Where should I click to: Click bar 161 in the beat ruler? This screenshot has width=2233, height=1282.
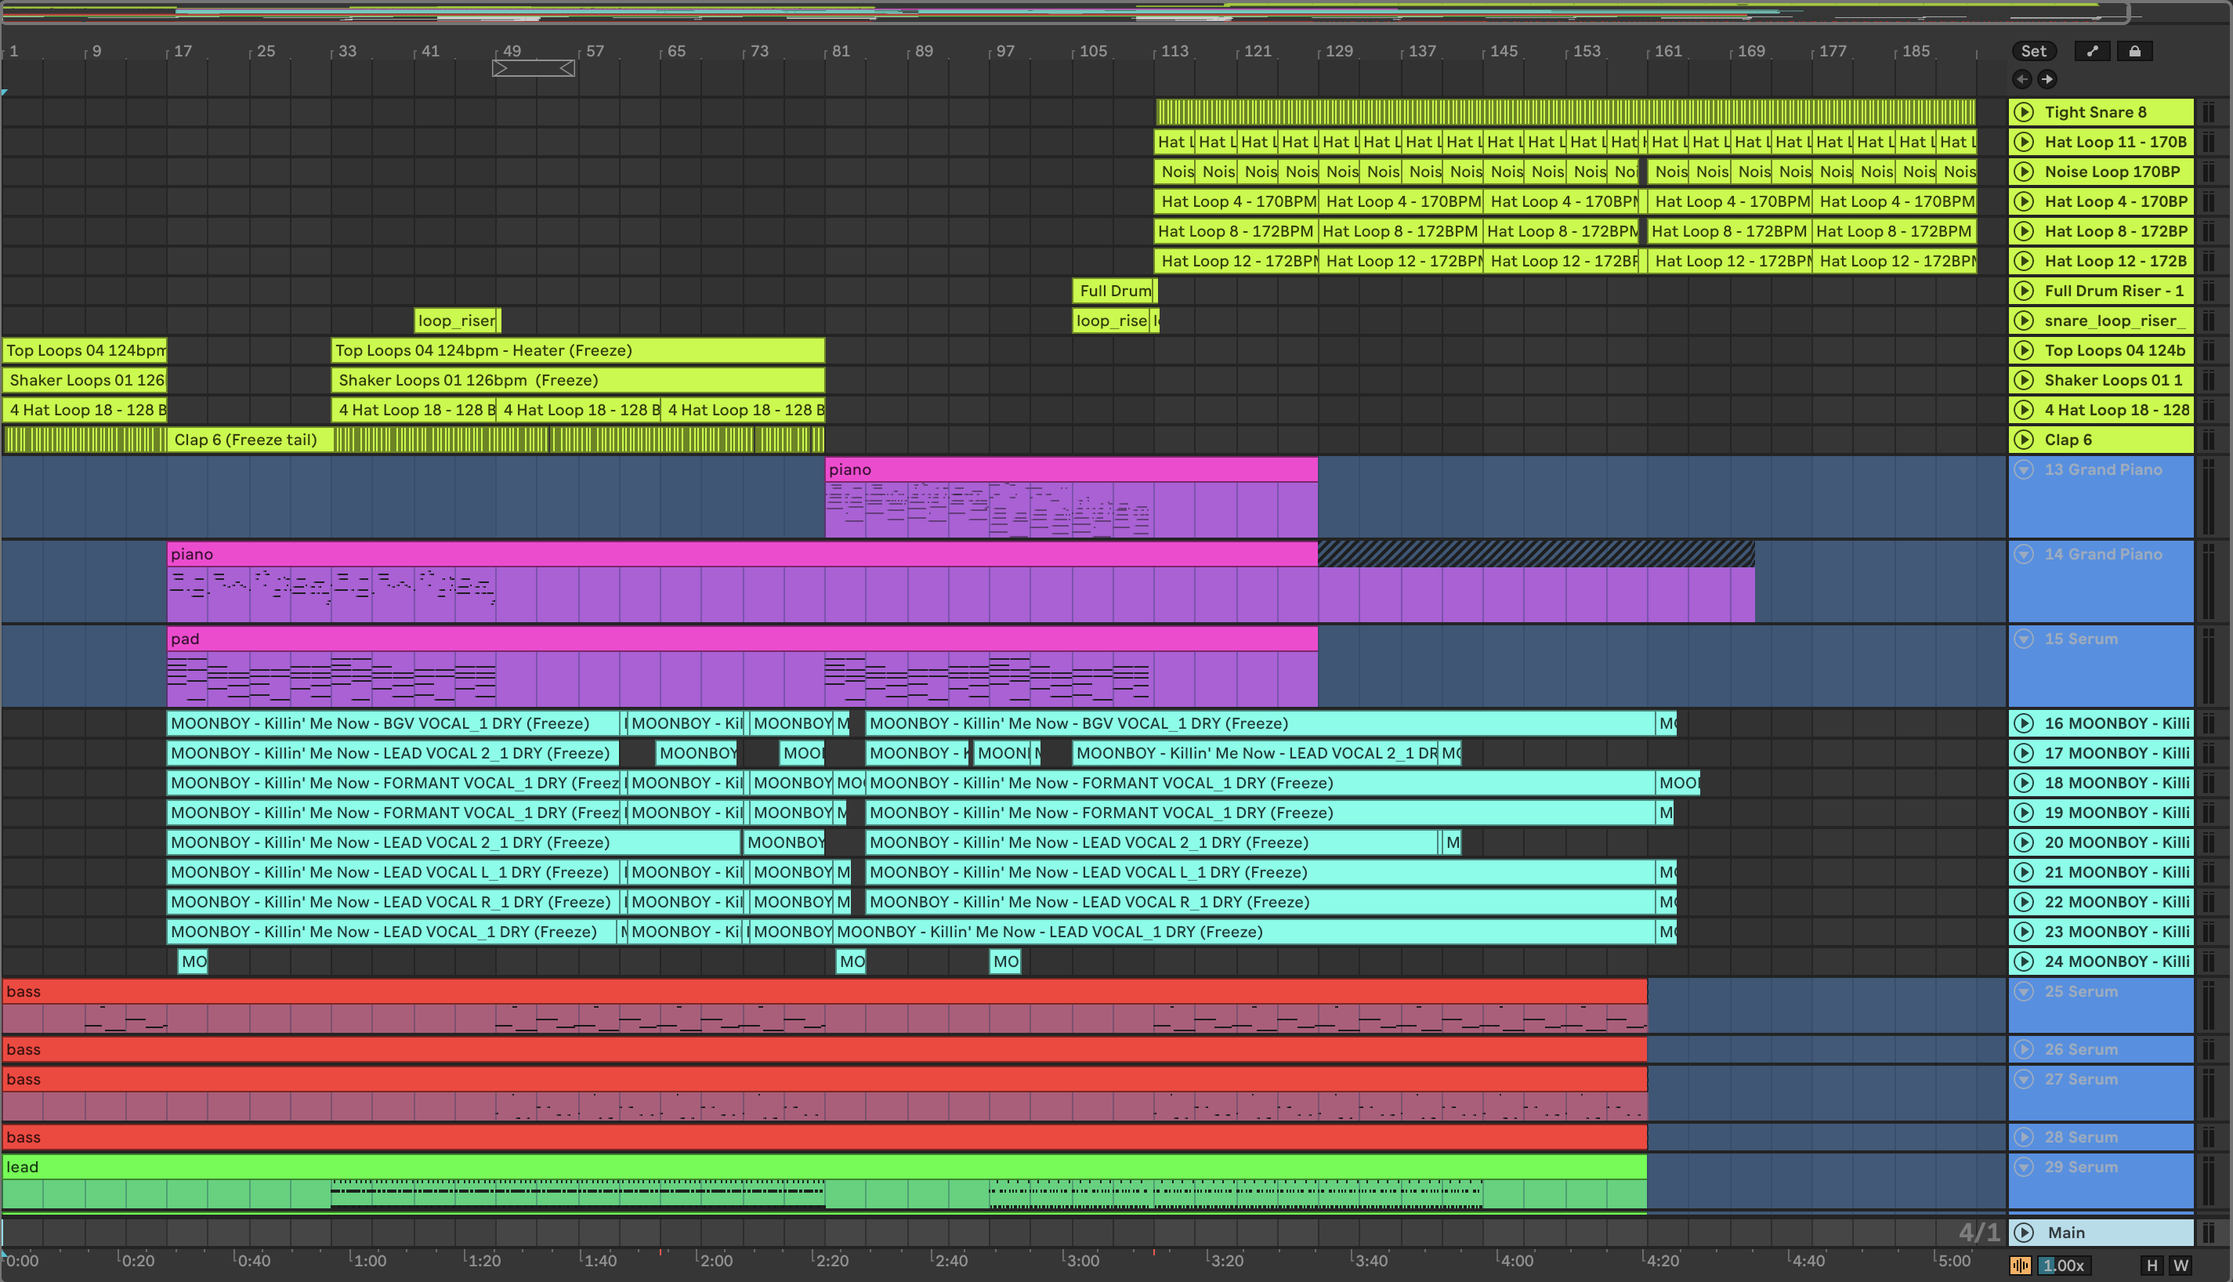click(1668, 51)
